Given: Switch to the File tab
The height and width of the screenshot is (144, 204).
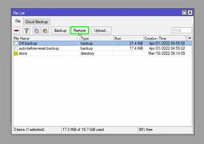Looking at the screenshot, I should click(x=18, y=21).
